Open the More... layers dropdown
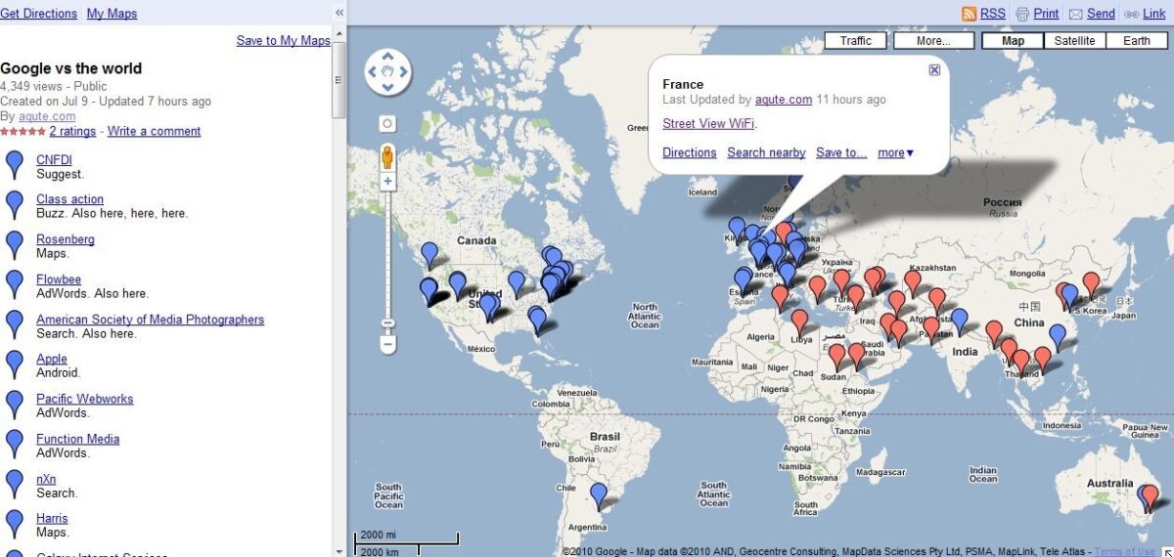Screen dimensions: 1174x557 point(933,41)
